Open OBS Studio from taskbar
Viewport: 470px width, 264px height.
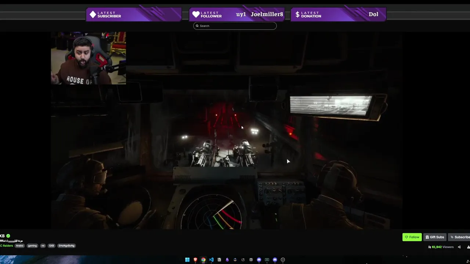[x=283, y=260]
